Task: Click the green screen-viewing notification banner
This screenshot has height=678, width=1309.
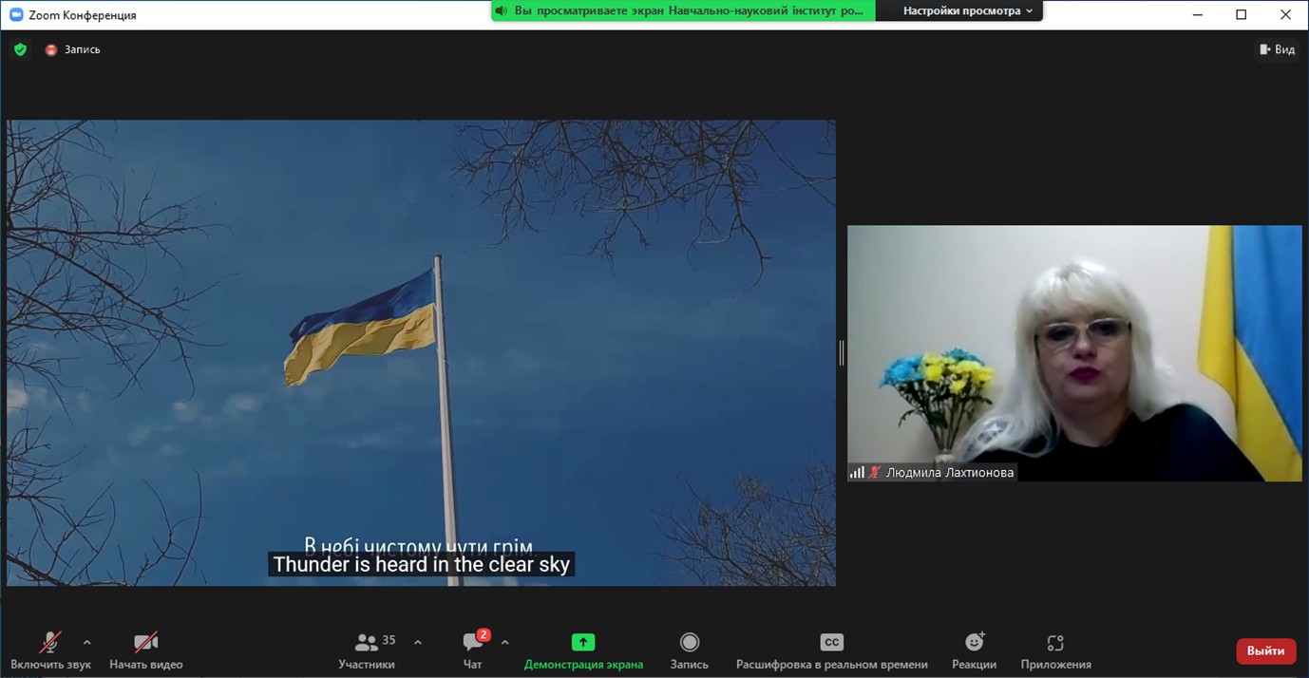Action: pyautogui.click(x=683, y=11)
